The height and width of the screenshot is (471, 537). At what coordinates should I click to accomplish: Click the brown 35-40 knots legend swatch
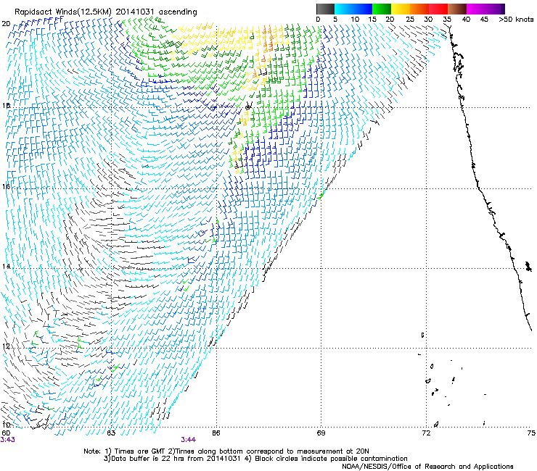457,9
